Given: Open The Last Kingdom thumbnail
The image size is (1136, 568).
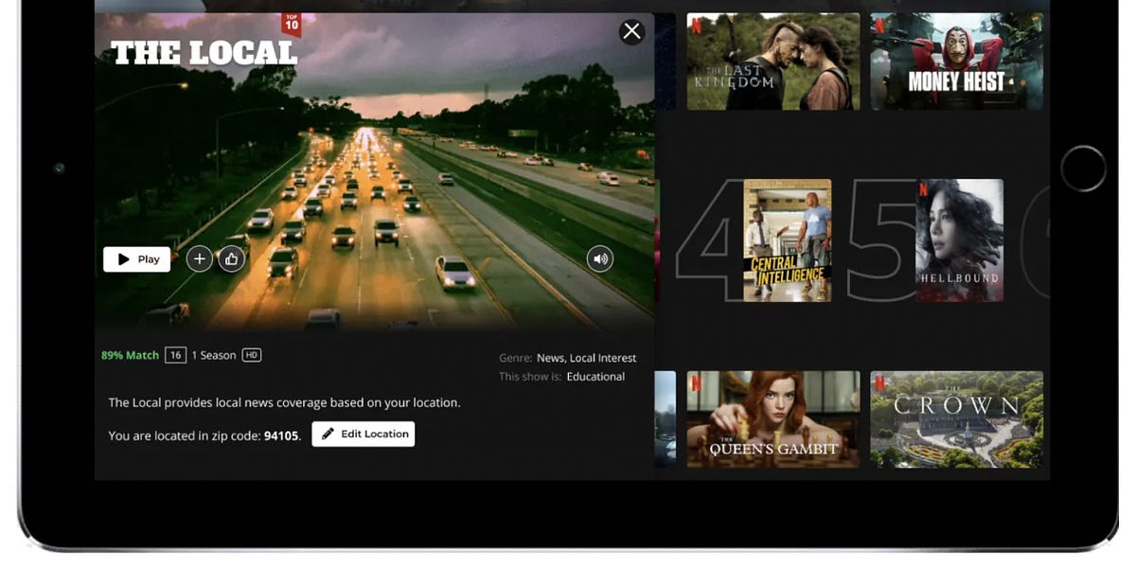Looking at the screenshot, I should click(773, 62).
